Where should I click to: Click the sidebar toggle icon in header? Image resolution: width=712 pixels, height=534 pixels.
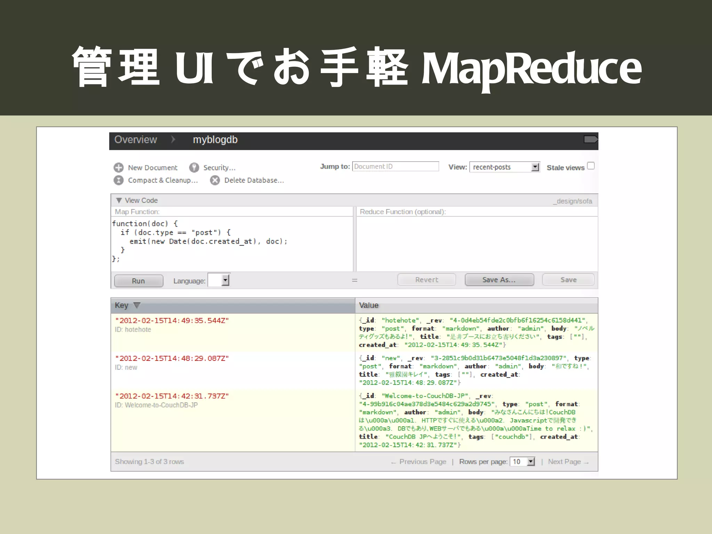[x=590, y=139]
